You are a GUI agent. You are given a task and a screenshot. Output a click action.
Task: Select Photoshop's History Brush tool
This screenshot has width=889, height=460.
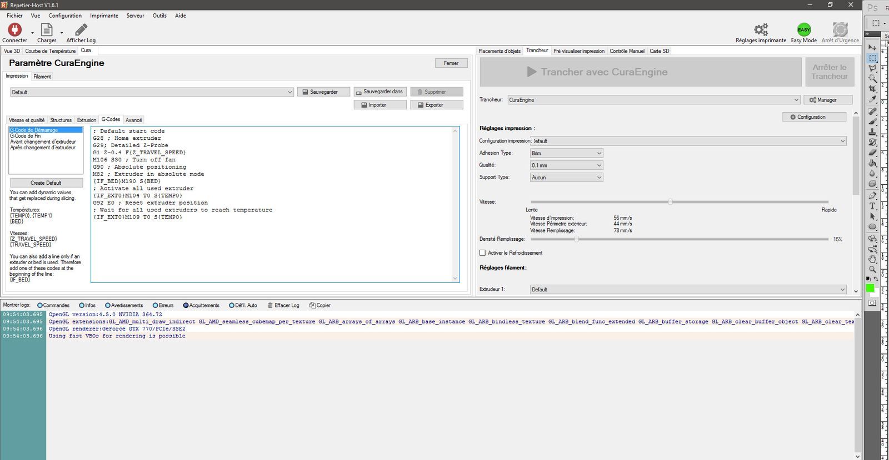(872, 142)
